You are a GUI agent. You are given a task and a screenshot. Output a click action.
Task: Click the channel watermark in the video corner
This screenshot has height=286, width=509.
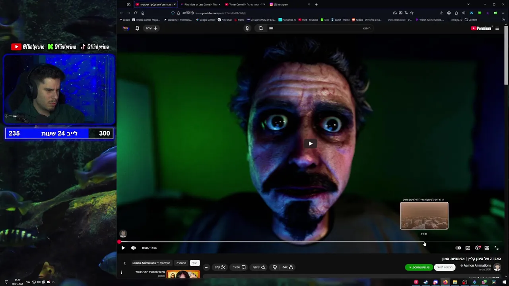pos(123,234)
